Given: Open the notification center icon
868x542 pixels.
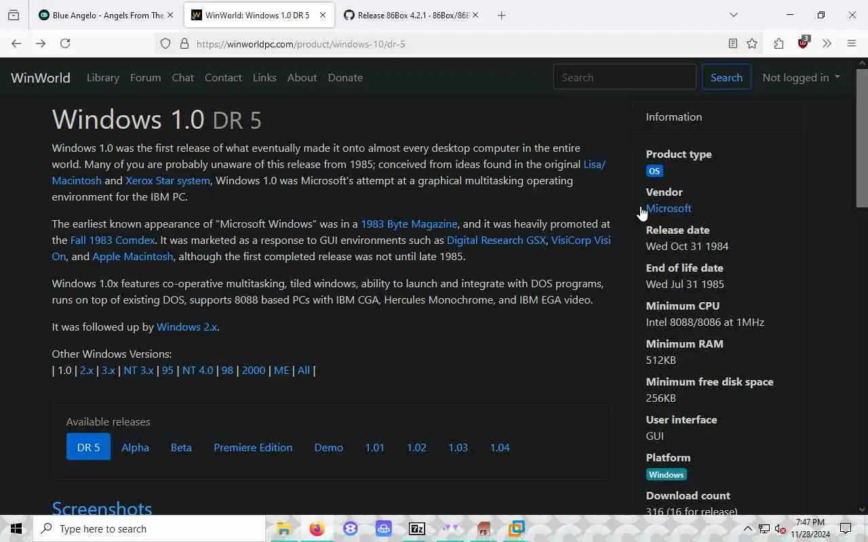Looking at the screenshot, I should [846, 528].
